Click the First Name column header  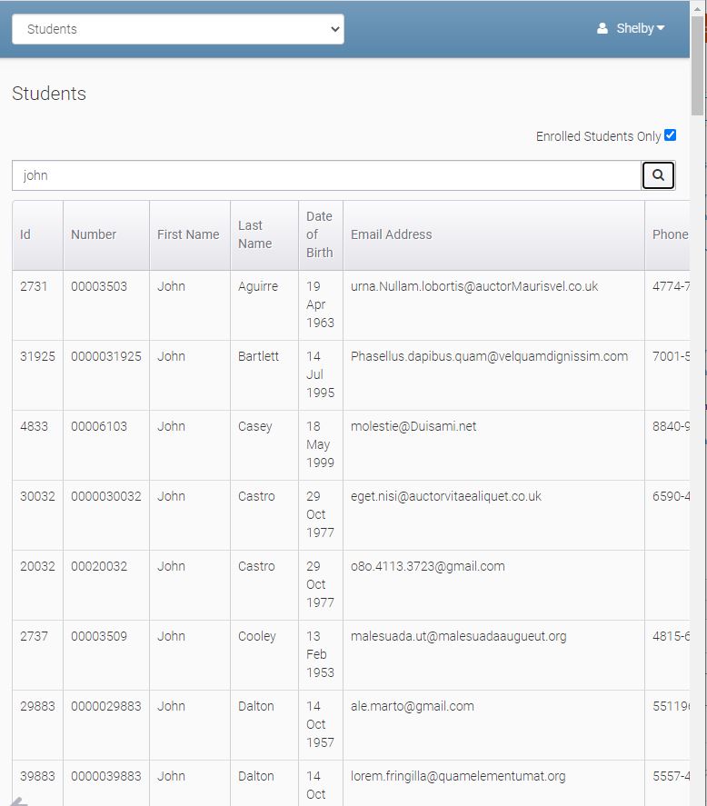(188, 234)
